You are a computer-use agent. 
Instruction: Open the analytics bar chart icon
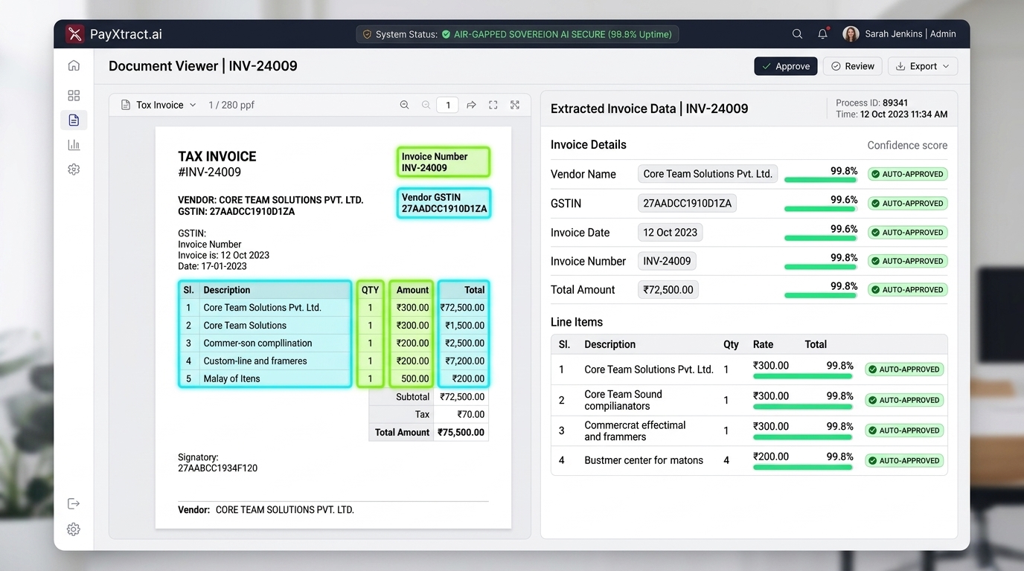pyautogui.click(x=74, y=145)
